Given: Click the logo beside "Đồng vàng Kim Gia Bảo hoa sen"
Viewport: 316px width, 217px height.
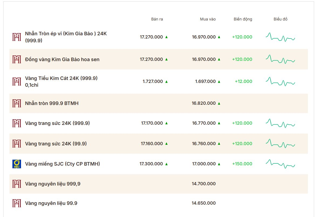Looking at the screenshot, I should click(x=16, y=59).
